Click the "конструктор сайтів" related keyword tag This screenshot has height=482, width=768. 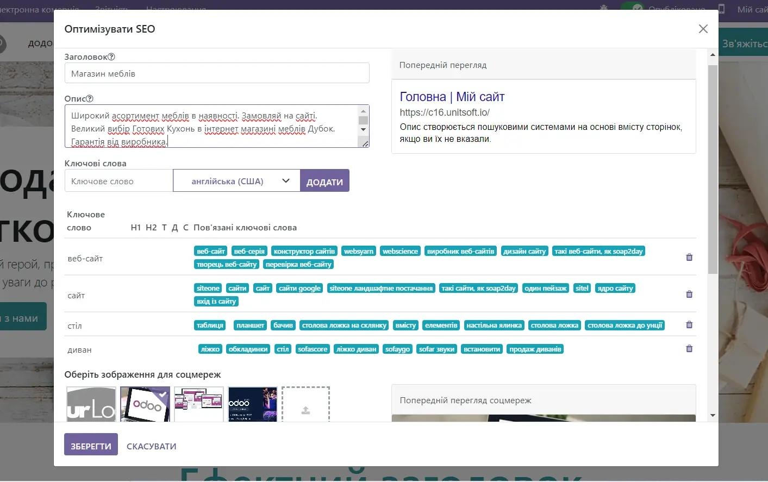pyautogui.click(x=304, y=252)
